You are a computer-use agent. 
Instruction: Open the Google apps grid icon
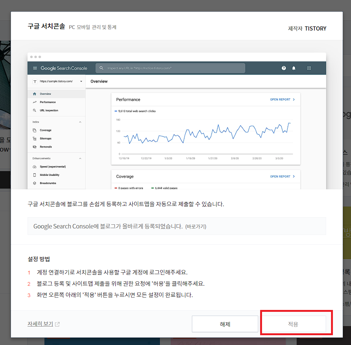[x=309, y=68]
